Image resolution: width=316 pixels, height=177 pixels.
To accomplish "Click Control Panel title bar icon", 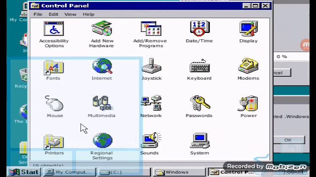I will coord(35,5).
